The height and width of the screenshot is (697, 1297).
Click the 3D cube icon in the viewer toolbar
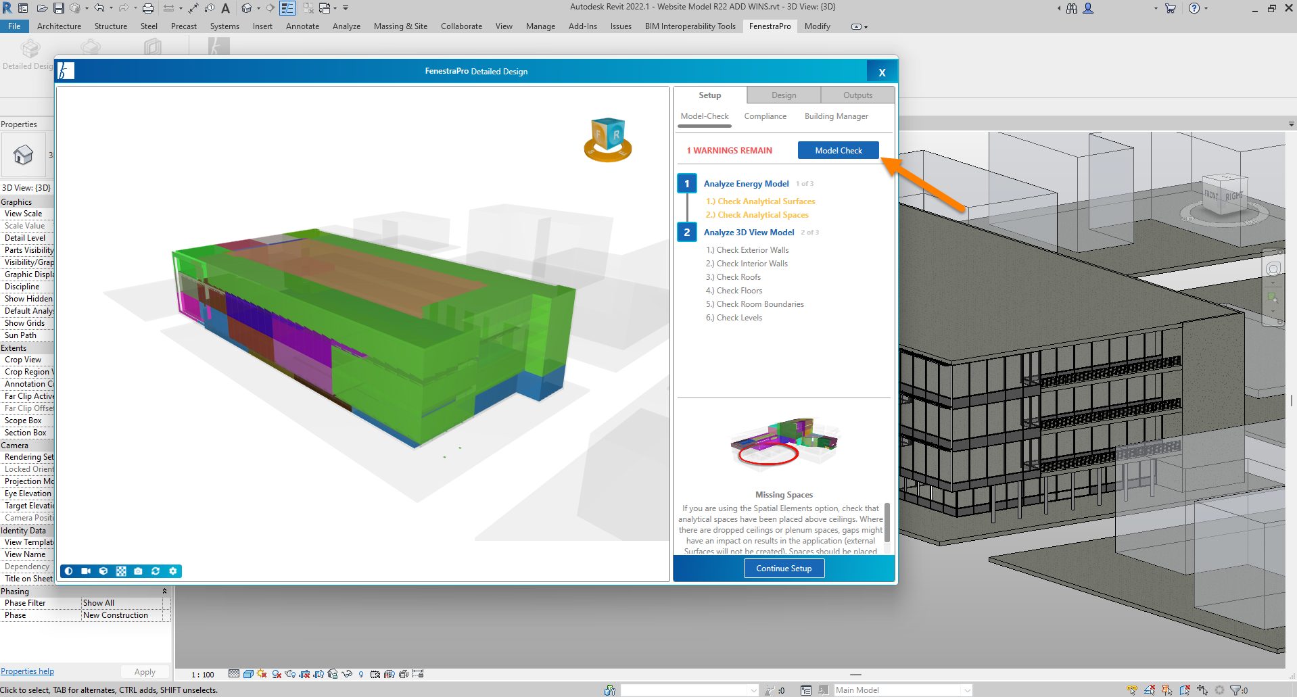pyautogui.click(x=103, y=571)
